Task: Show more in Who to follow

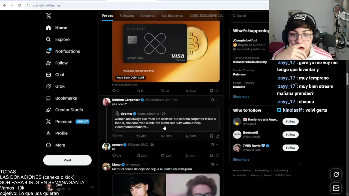Action: tap(241, 160)
